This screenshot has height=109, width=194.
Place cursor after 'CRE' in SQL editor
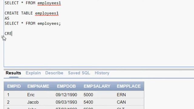click(x=12, y=34)
